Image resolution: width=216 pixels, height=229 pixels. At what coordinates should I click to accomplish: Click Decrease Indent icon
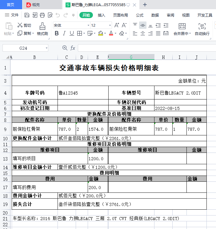158,25
